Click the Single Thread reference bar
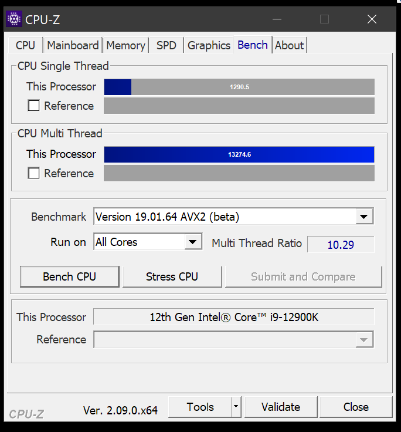Screen dimensions: 401x432 point(239,106)
